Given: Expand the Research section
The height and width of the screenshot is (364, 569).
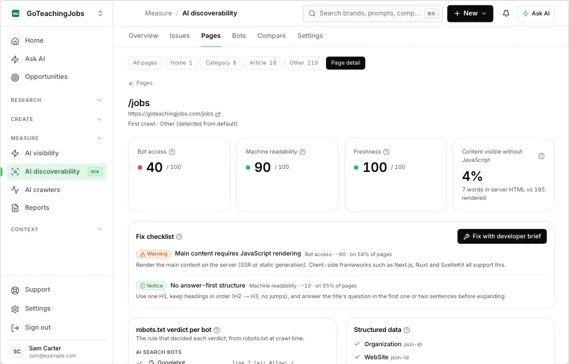Looking at the screenshot, I should pyautogui.click(x=100, y=100).
